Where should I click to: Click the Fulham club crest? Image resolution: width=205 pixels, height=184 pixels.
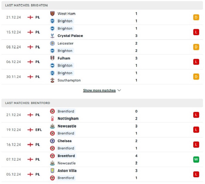tap(52, 58)
